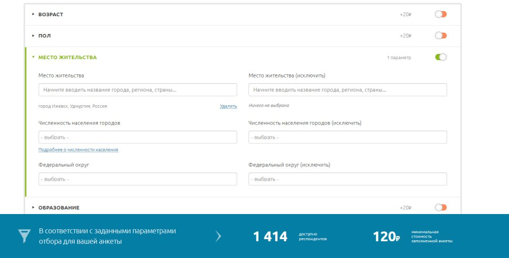Expand the Пол section
The height and width of the screenshot is (258, 509).
point(45,36)
